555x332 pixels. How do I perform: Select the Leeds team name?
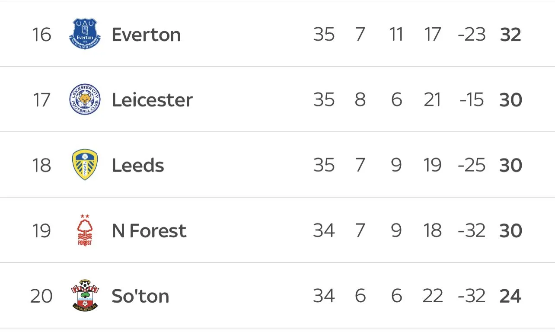point(138,165)
